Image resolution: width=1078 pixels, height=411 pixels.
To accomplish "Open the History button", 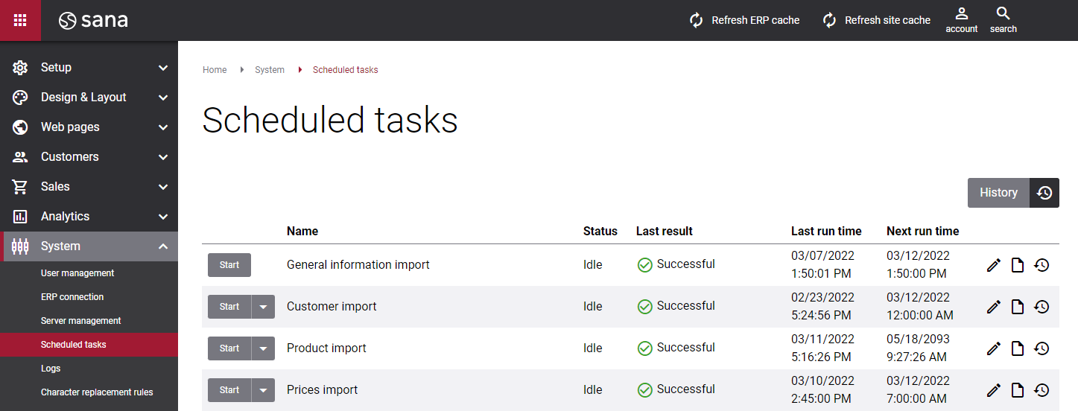I will pyautogui.click(x=1013, y=193).
